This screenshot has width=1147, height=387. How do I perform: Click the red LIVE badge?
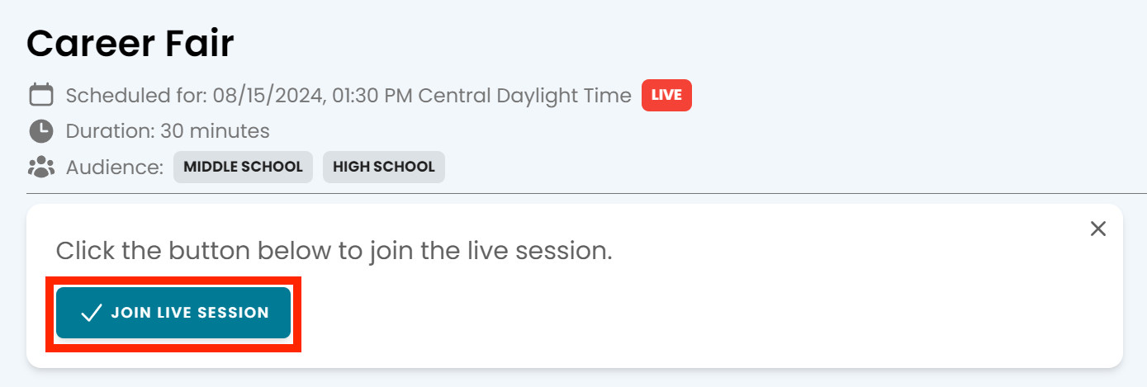666,96
